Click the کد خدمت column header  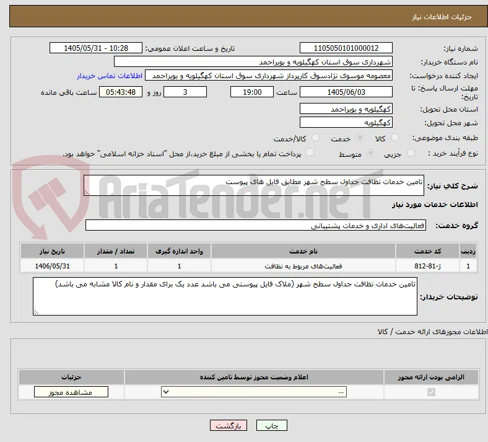pyautogui.click(x=428, y=251)
